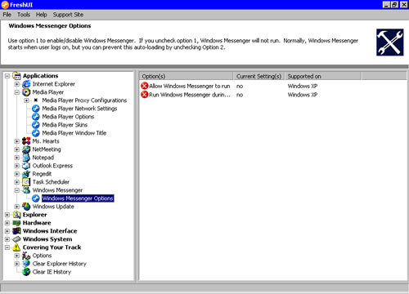Open the Tools menu
The image size is (409, 294).
click(x=24, y=15)
